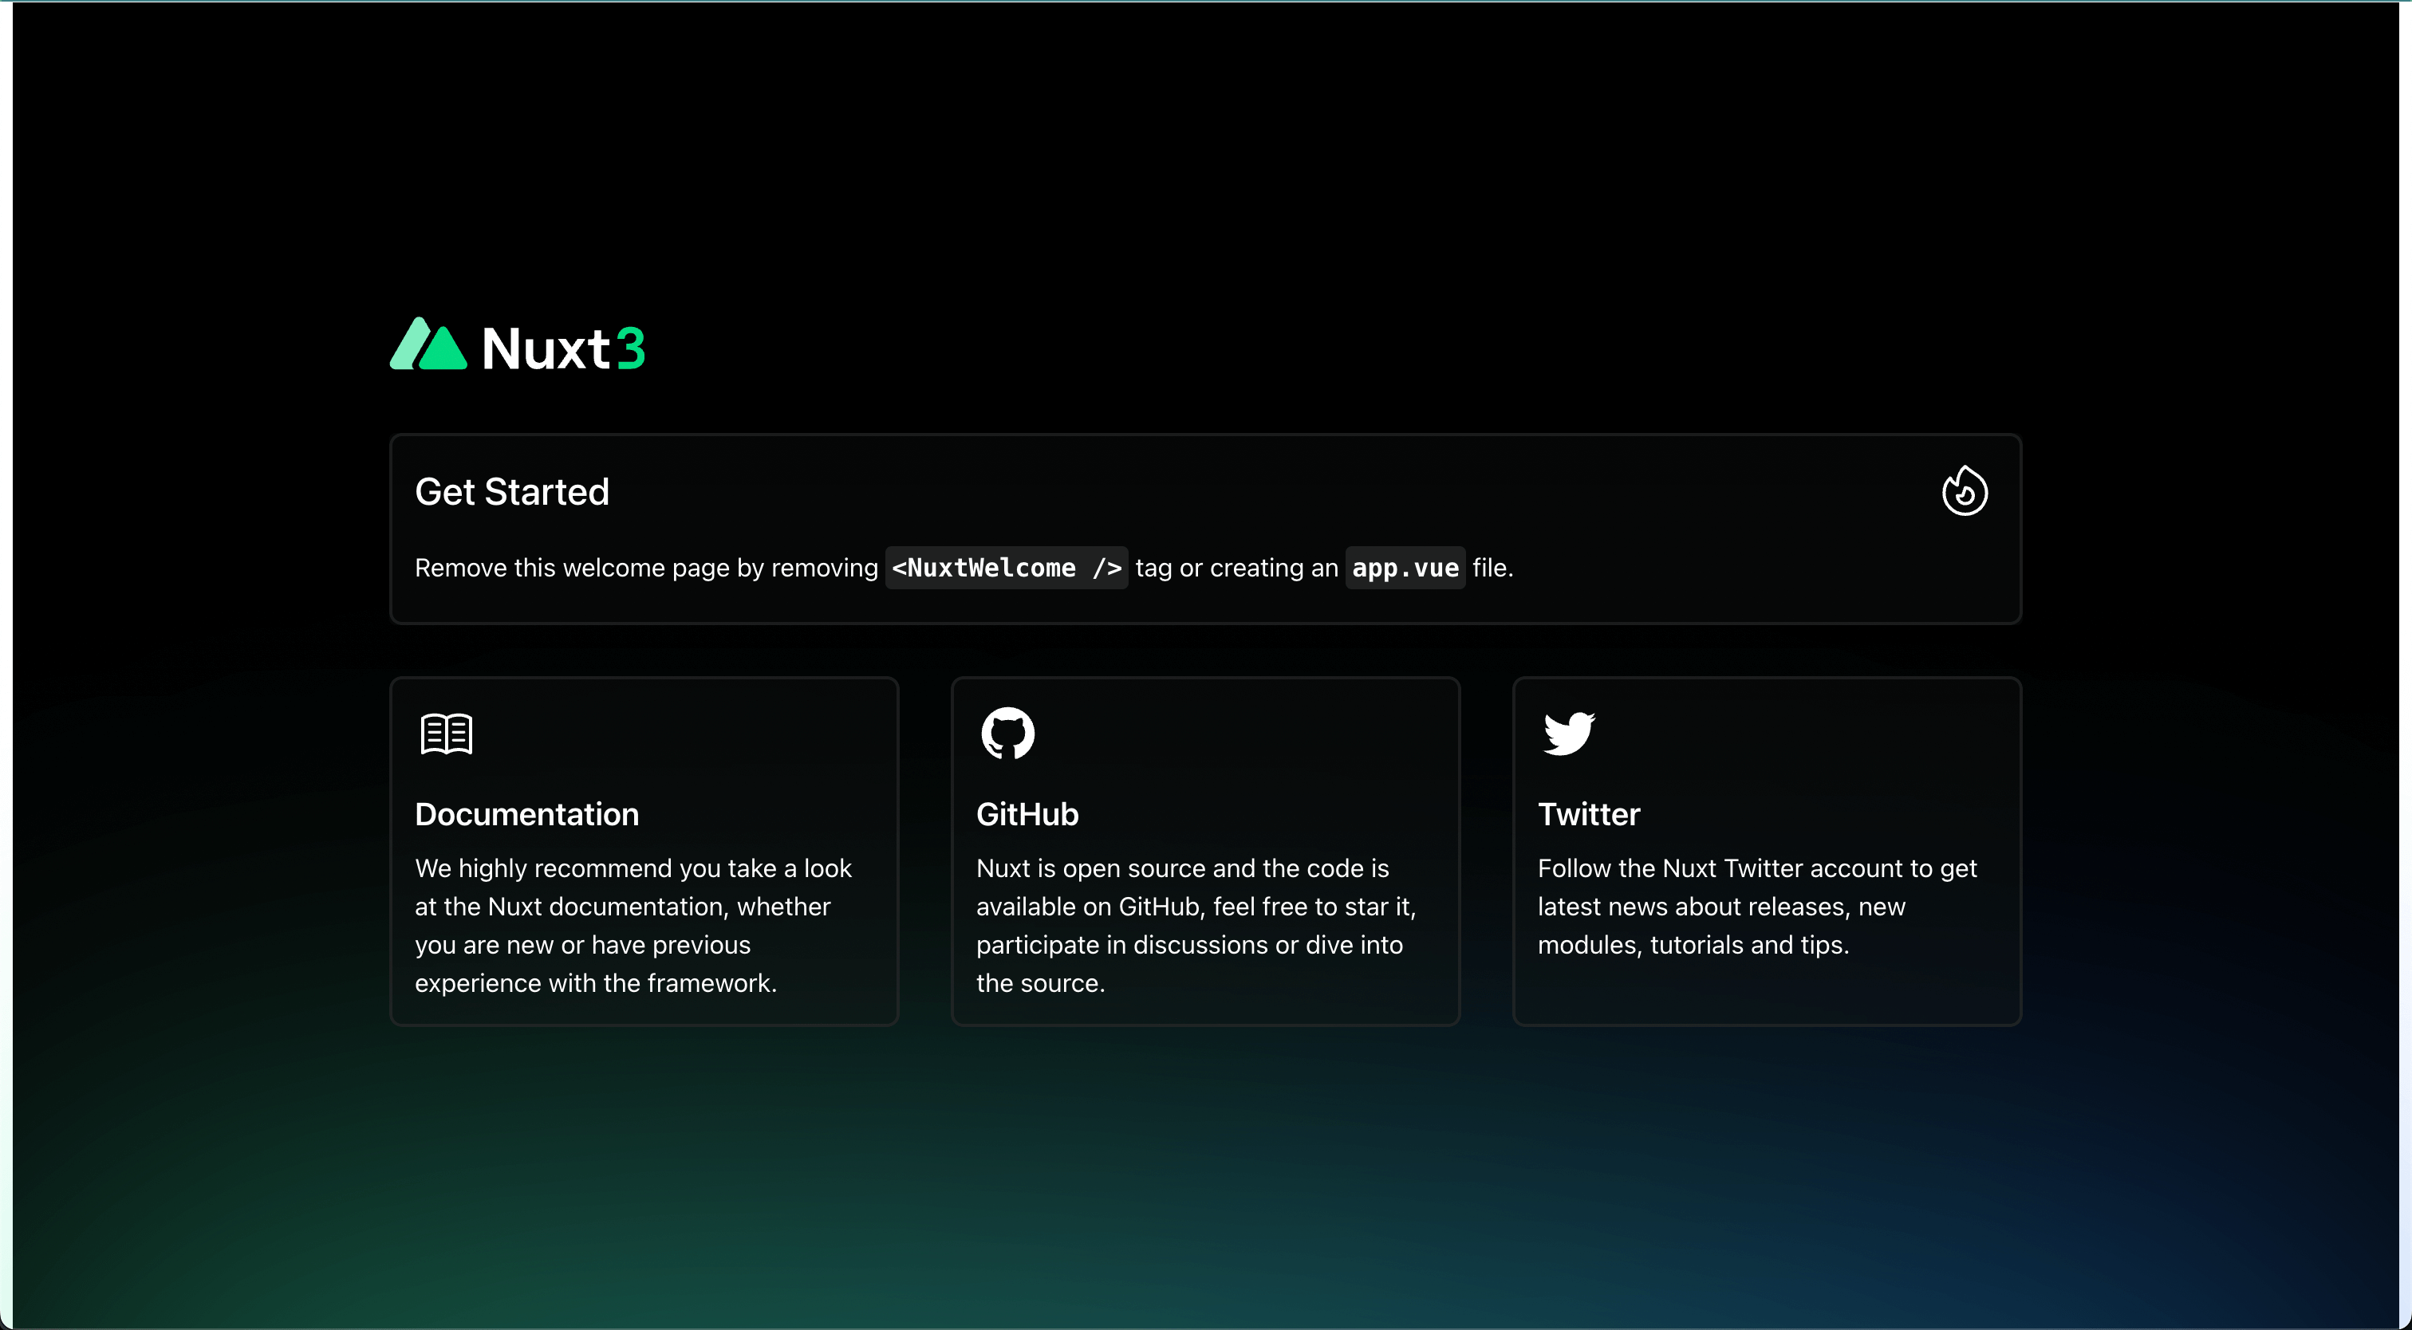Click 'experience with the framework.' text

(596, 984)
